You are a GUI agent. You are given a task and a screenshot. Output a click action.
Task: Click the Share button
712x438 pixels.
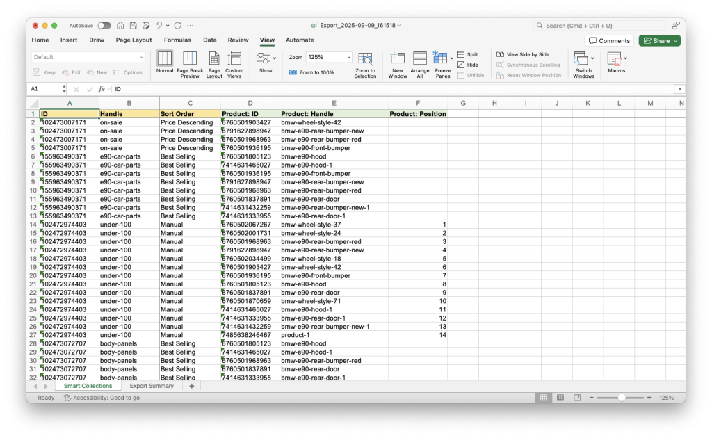click(x=658, y=40)
